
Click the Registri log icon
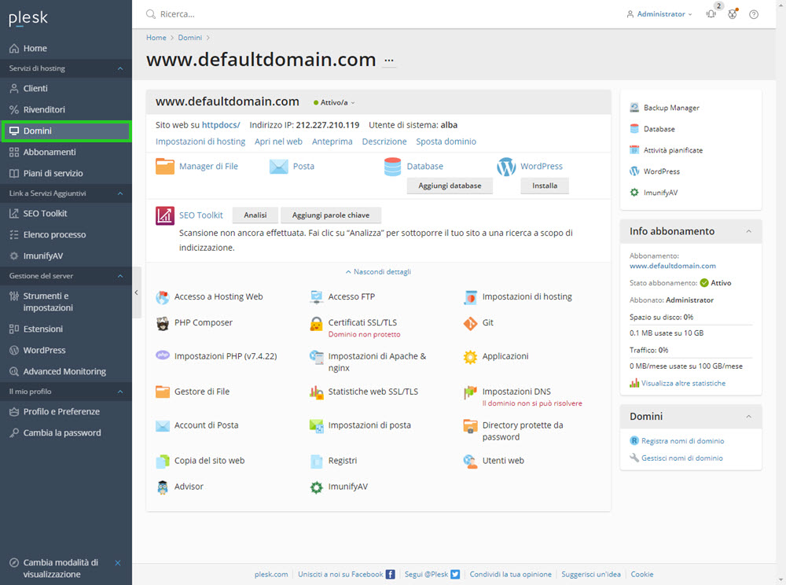[316, 462]
